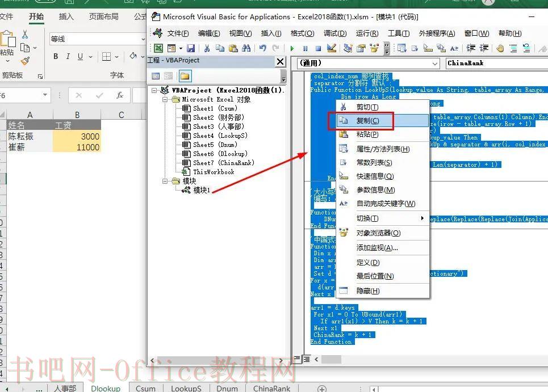Open 切换(T) submenu in context menu
Image resolution: width=548 pixels, height=392 pixels.
click(x=383, y=218)
